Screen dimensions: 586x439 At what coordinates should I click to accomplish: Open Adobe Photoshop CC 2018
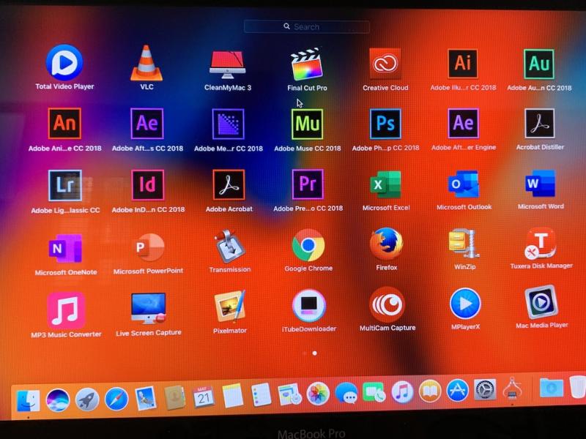point(385,124)
